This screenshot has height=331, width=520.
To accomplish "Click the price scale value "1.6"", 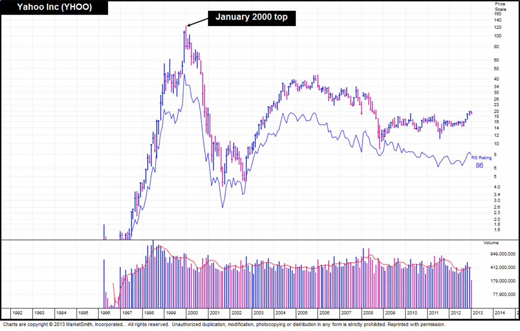I will coord(497,230).
